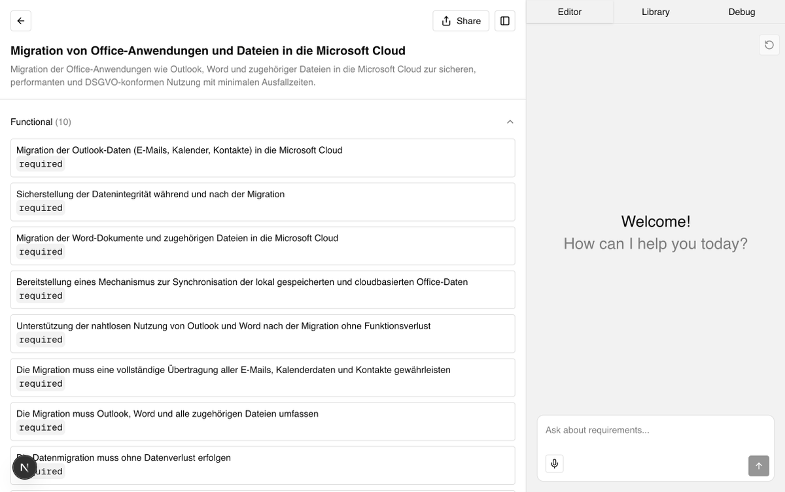
Task: Click the Functional (10) section heading
Action: (x=41, y=122)
